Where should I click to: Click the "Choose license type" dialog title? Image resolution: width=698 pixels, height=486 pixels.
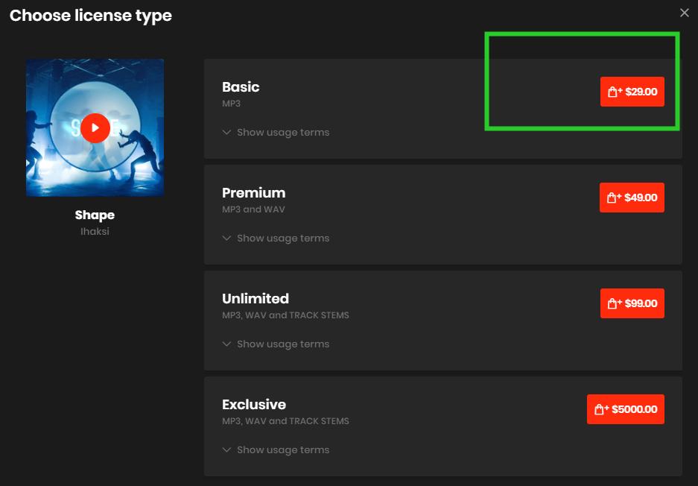pyautogui.click(x=91, y=16)
